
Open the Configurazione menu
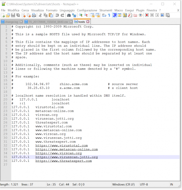coord(87,10)
